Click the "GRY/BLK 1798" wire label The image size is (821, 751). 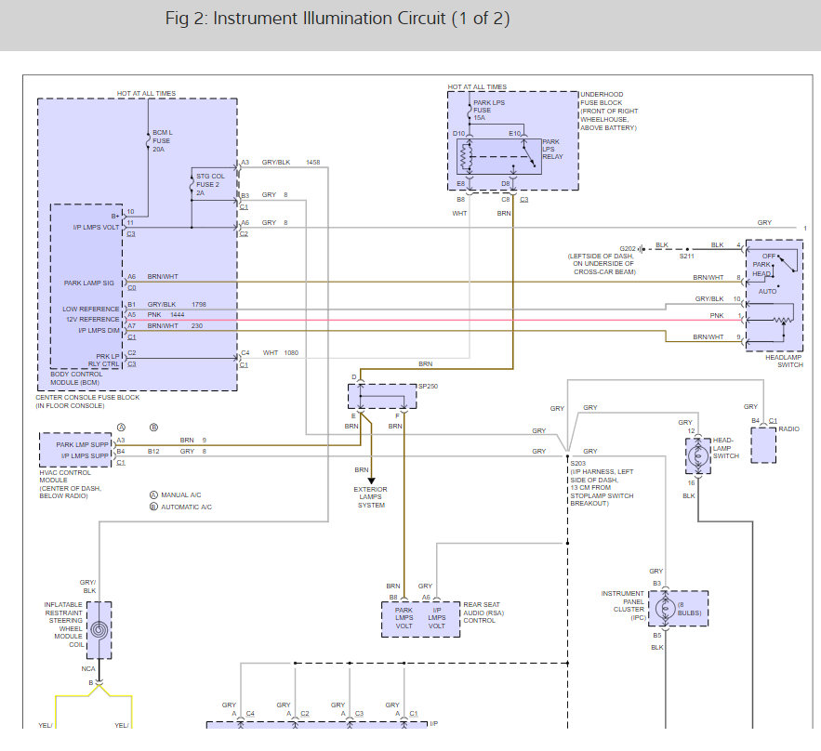pyautogui.click(x=177, y=304)
